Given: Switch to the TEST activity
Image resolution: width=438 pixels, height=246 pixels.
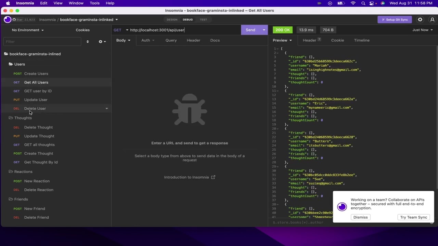Looking at the screenshot, I should pyautogui.click(x=203, y=20).
